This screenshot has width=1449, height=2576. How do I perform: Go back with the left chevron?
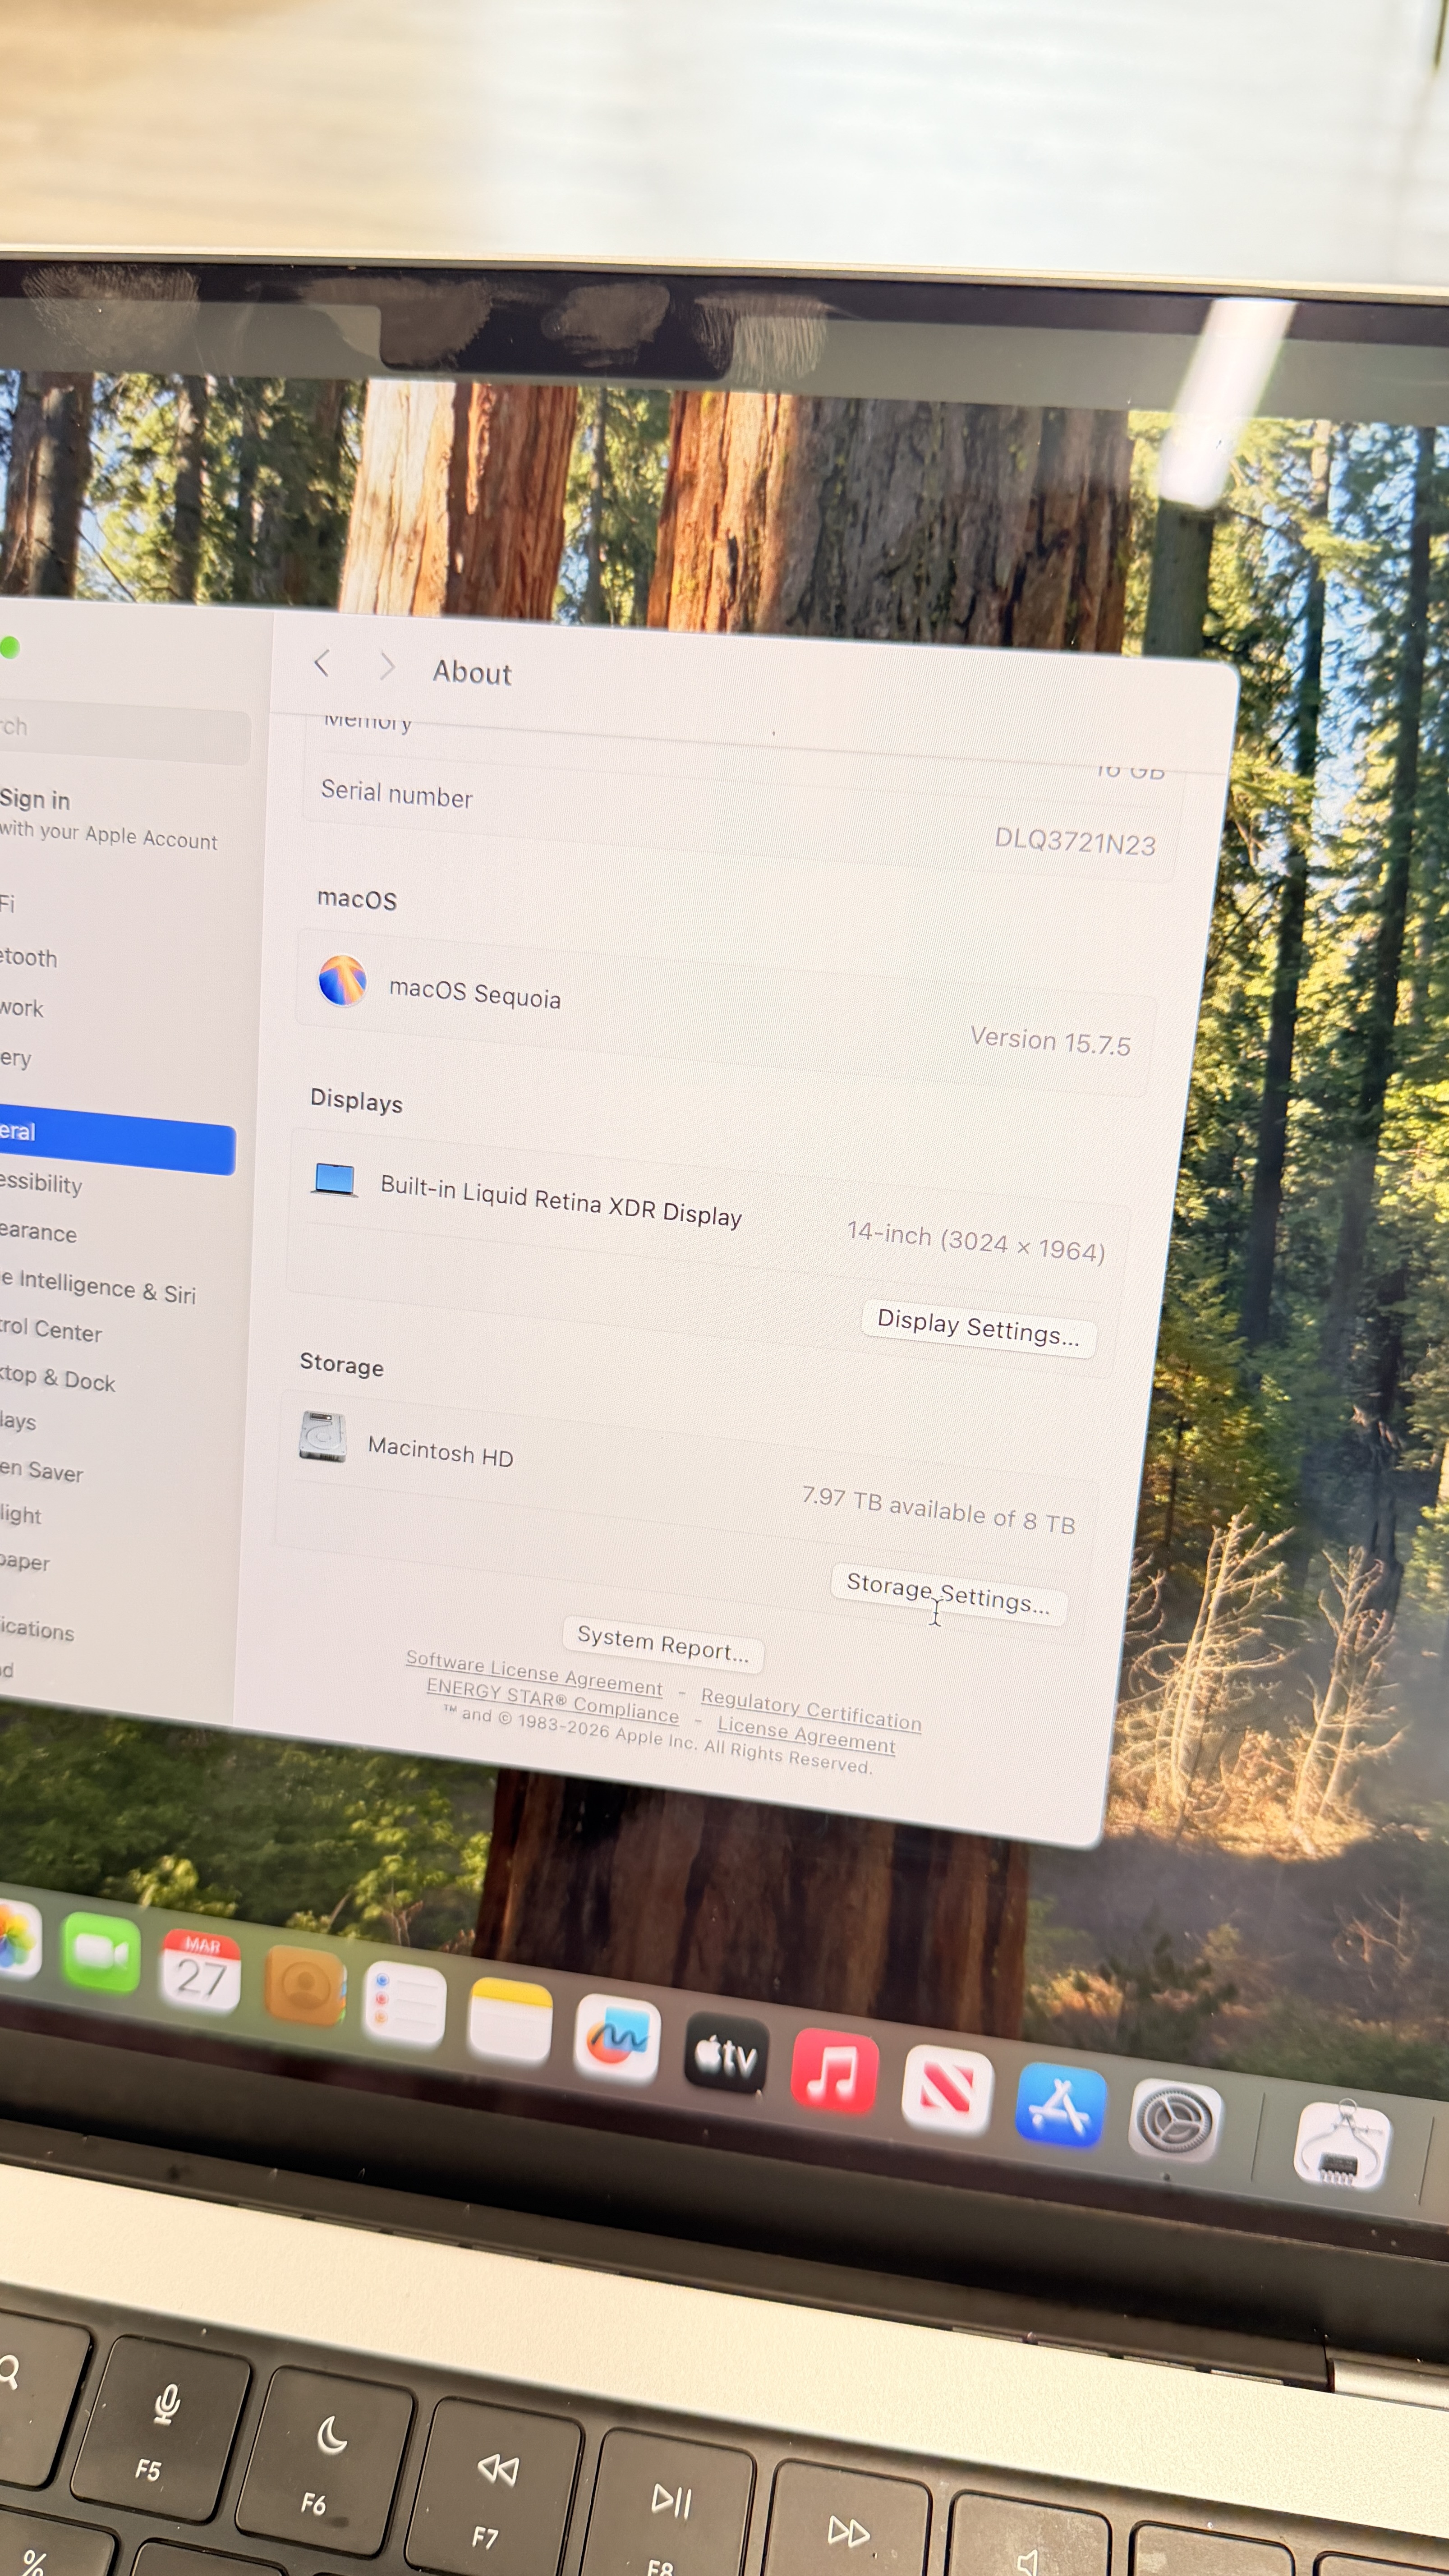click(322, 662)
